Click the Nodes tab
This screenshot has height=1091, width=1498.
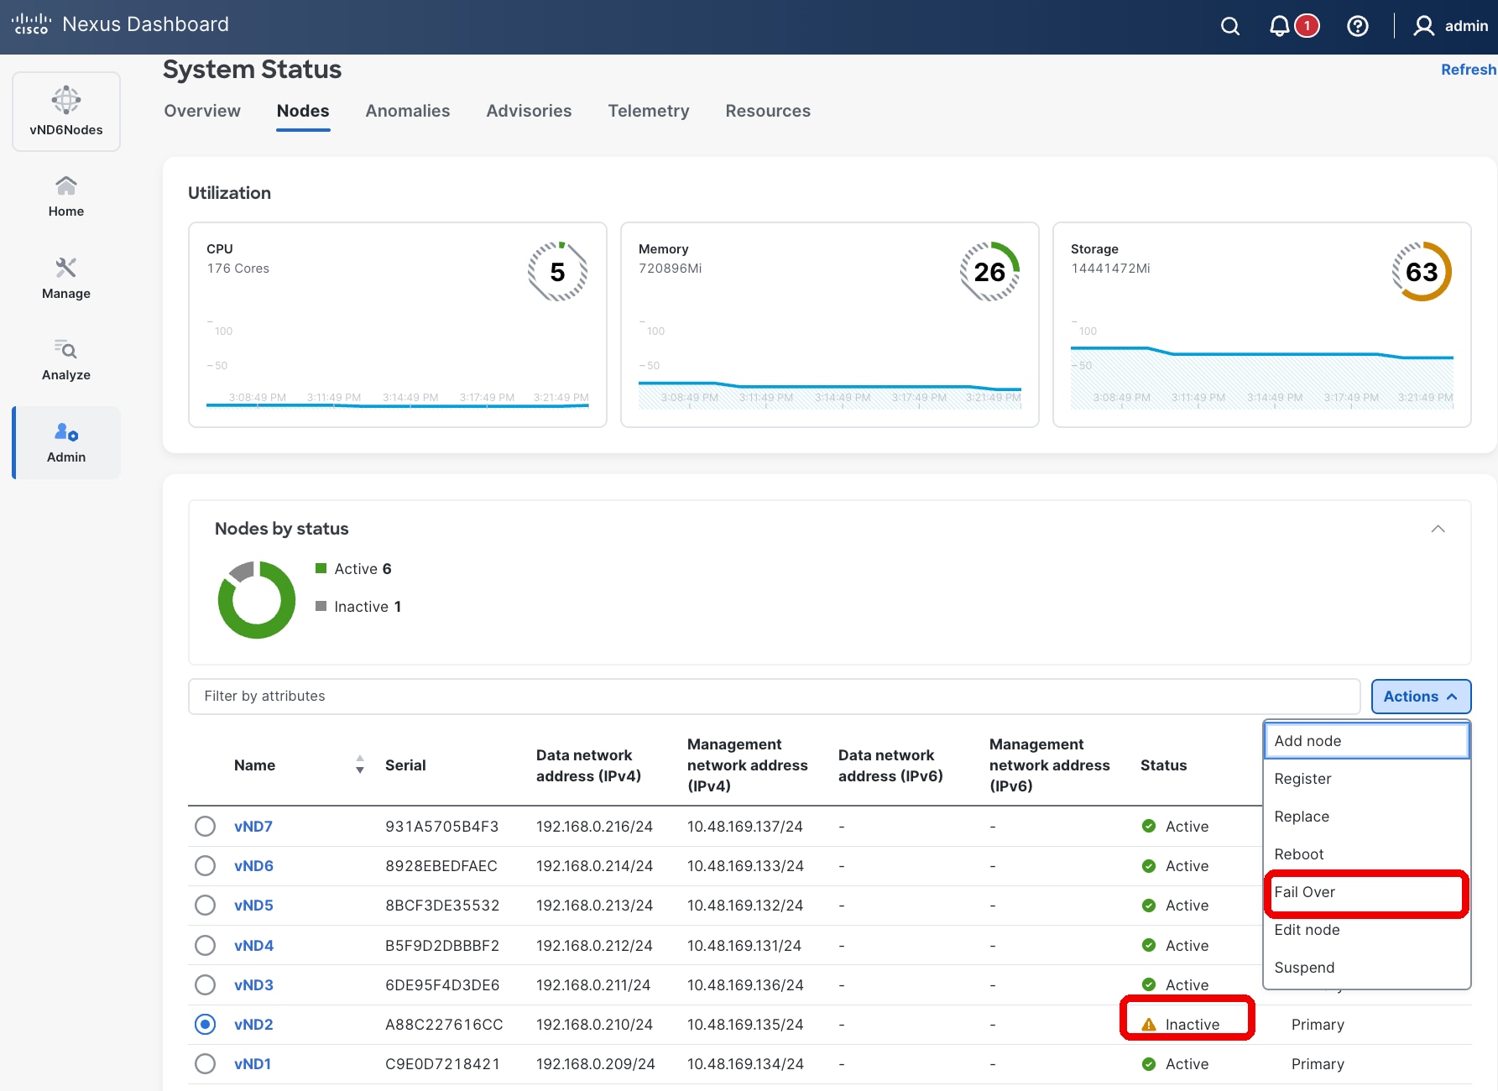tap(303, 111)
